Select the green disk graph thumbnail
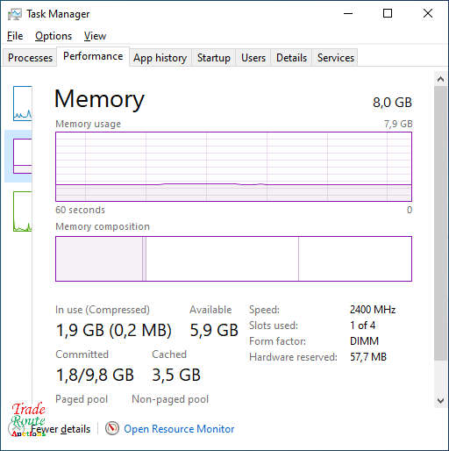 (x=23, y=211)
